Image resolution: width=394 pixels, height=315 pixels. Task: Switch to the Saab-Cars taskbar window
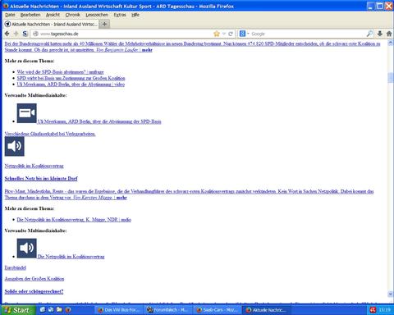coord(218,310)
